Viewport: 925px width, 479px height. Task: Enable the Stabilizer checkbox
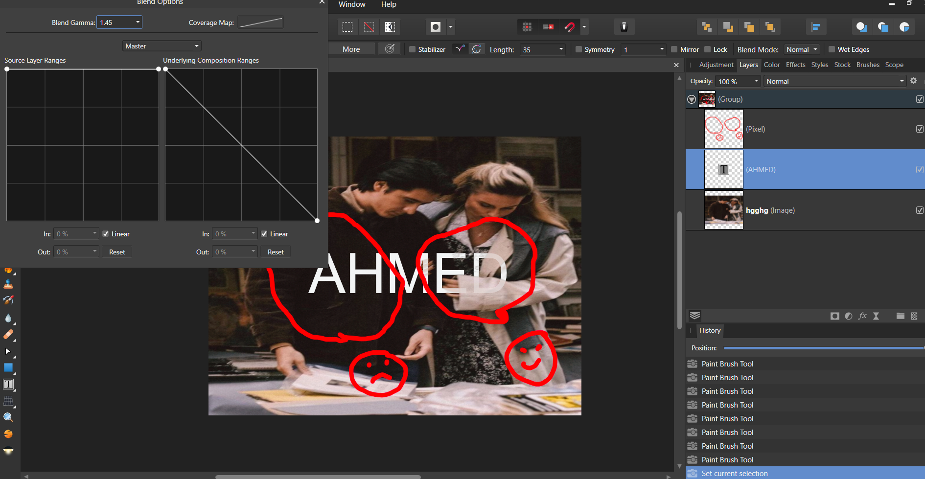[412, 49]
